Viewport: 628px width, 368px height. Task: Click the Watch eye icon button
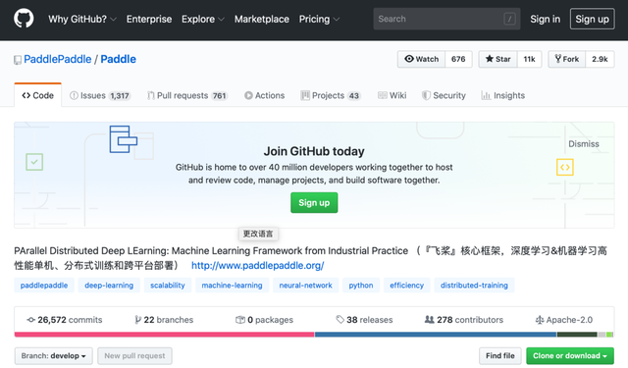pos(421,59)
